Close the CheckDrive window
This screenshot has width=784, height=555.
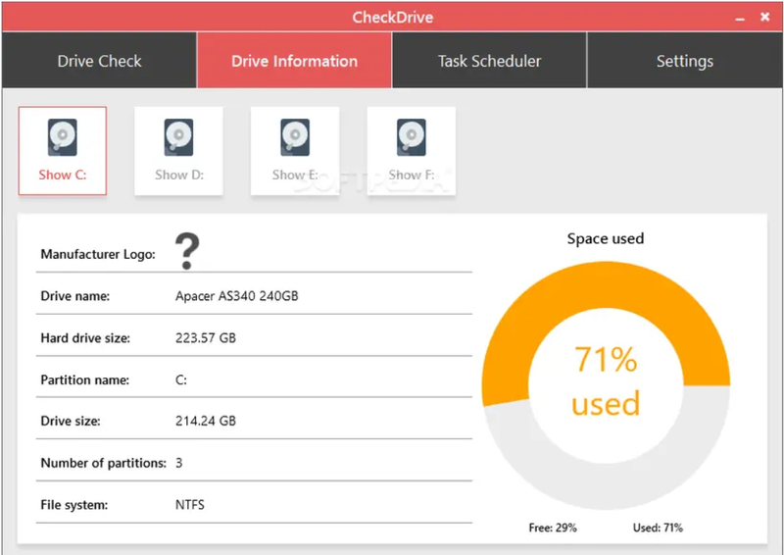click(764, 17)
